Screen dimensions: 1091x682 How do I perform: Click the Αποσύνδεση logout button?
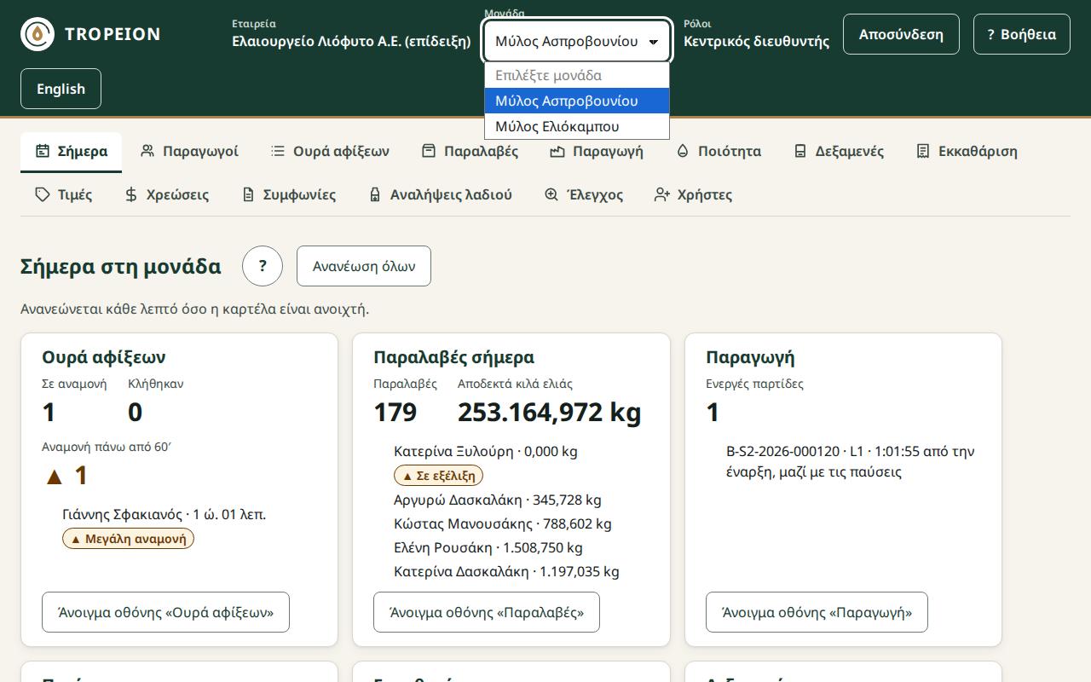[x=901, y=34]
